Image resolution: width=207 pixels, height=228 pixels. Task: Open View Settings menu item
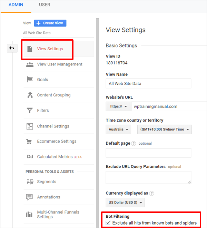point(59,49)
